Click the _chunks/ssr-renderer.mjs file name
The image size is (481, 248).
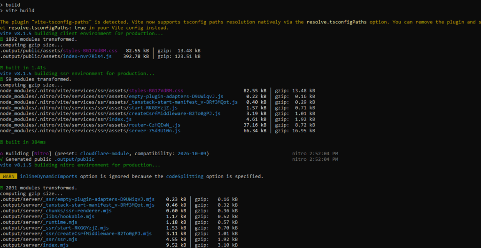78,210
